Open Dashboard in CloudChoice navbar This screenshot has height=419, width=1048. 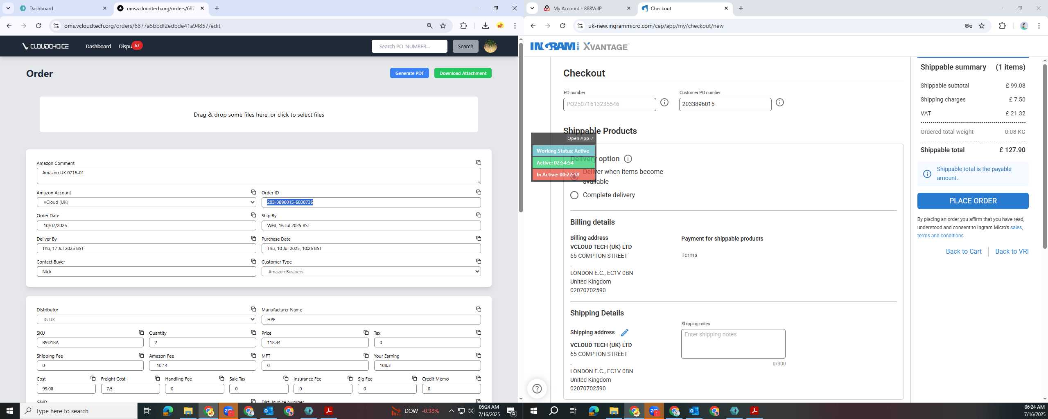(98, 46)
